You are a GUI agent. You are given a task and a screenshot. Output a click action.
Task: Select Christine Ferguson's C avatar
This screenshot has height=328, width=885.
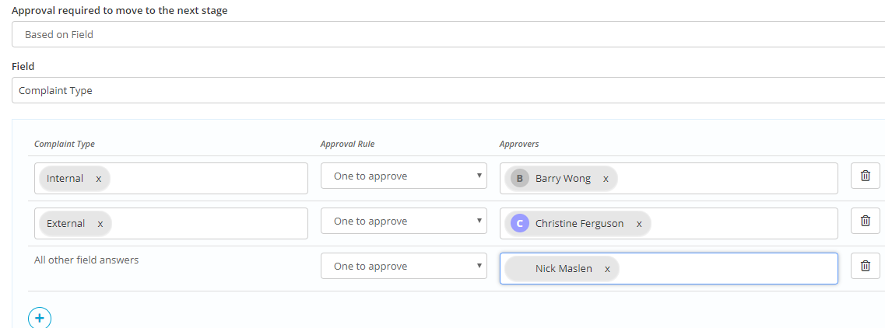coord(520,224)
